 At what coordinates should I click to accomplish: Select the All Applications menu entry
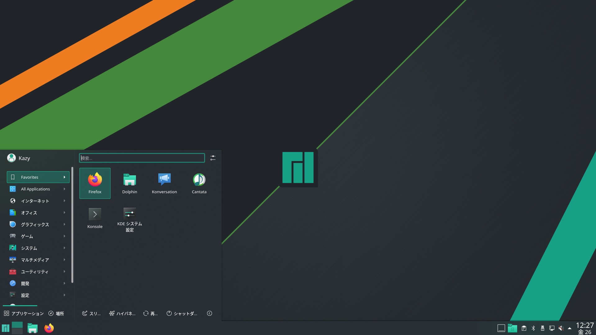(38, 189)
